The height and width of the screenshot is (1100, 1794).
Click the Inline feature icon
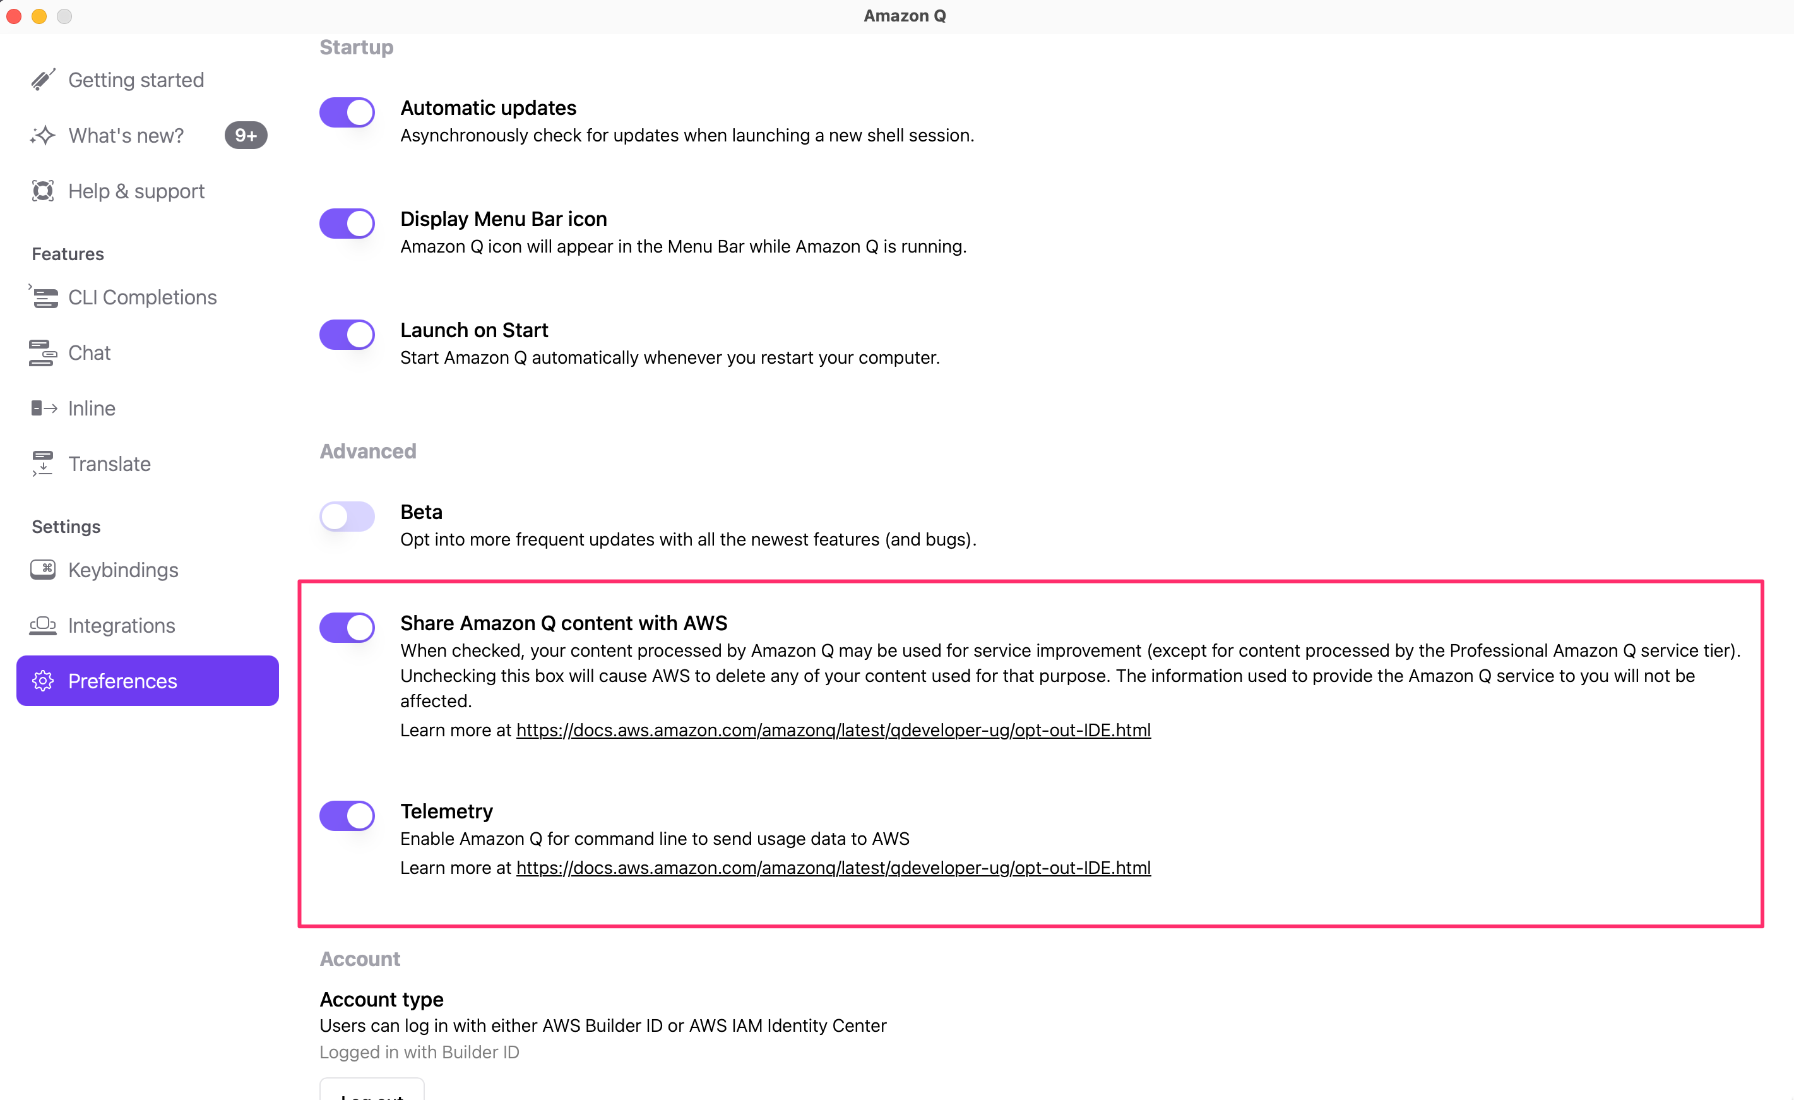point(44,408)
